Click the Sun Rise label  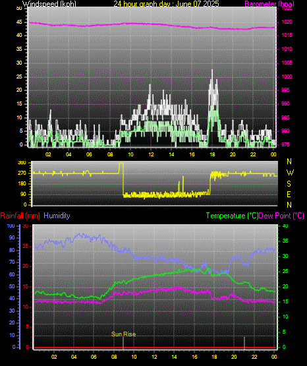[124, 334]
